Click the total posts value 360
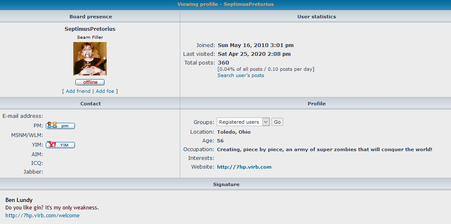This screenshot has height=224, width=451. [224, 63]
